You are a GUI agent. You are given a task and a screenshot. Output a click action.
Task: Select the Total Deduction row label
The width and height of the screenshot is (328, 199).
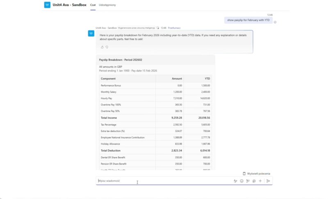click(110, 151)
